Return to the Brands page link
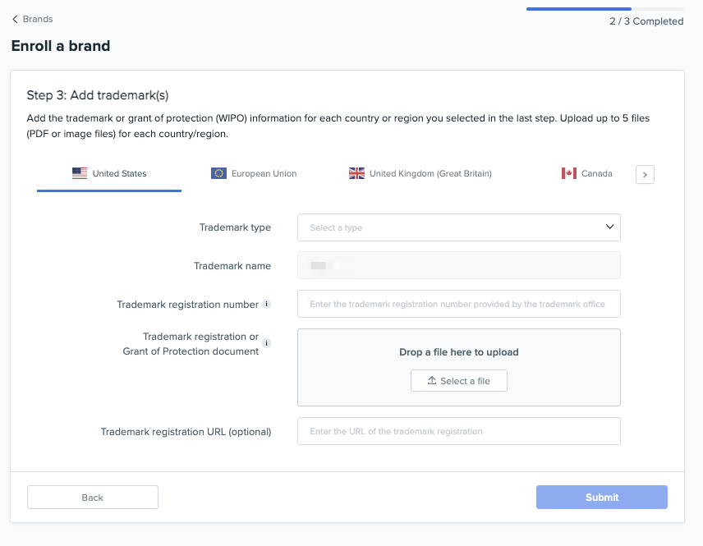Viewport: 703px width, 546px height. (38, 19)
